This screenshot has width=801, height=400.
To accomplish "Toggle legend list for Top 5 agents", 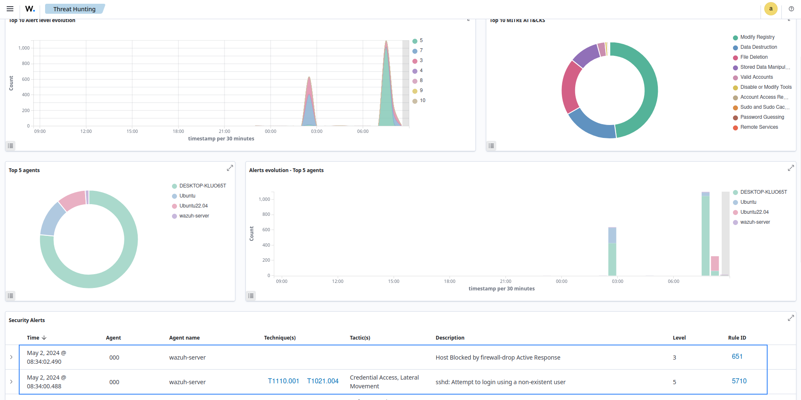I will 11,296.
